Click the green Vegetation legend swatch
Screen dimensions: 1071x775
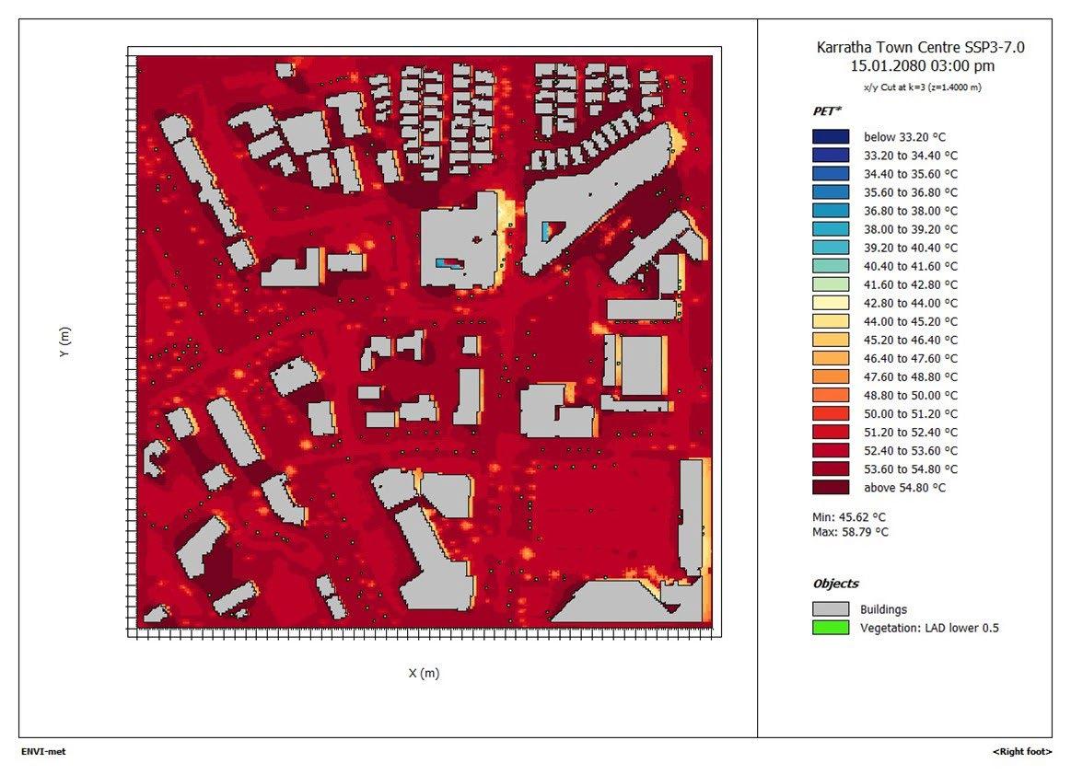[831, 627]
